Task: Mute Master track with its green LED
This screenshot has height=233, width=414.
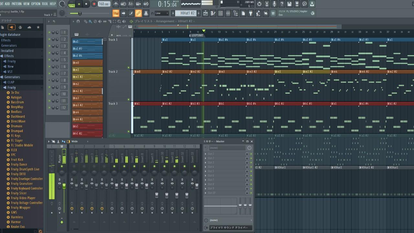Action: pyautogui.click(x=62, y=166)
